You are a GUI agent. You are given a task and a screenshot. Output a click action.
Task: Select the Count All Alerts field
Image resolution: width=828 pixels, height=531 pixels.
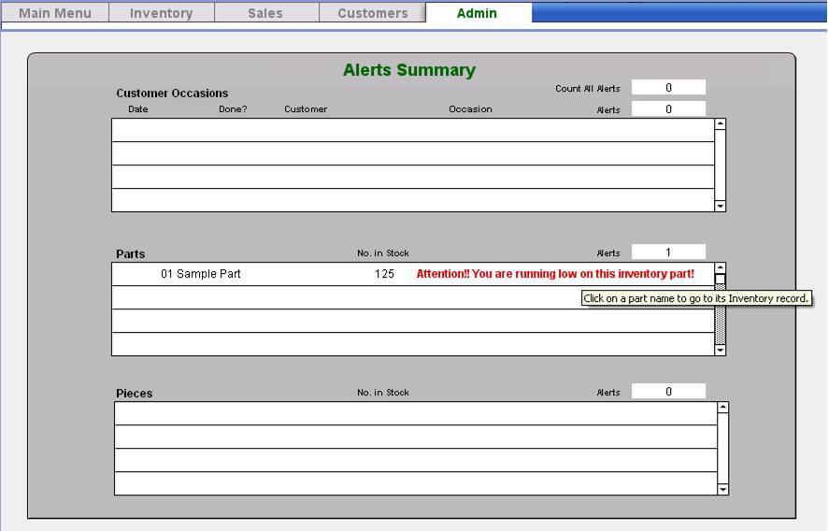point(668,88)
